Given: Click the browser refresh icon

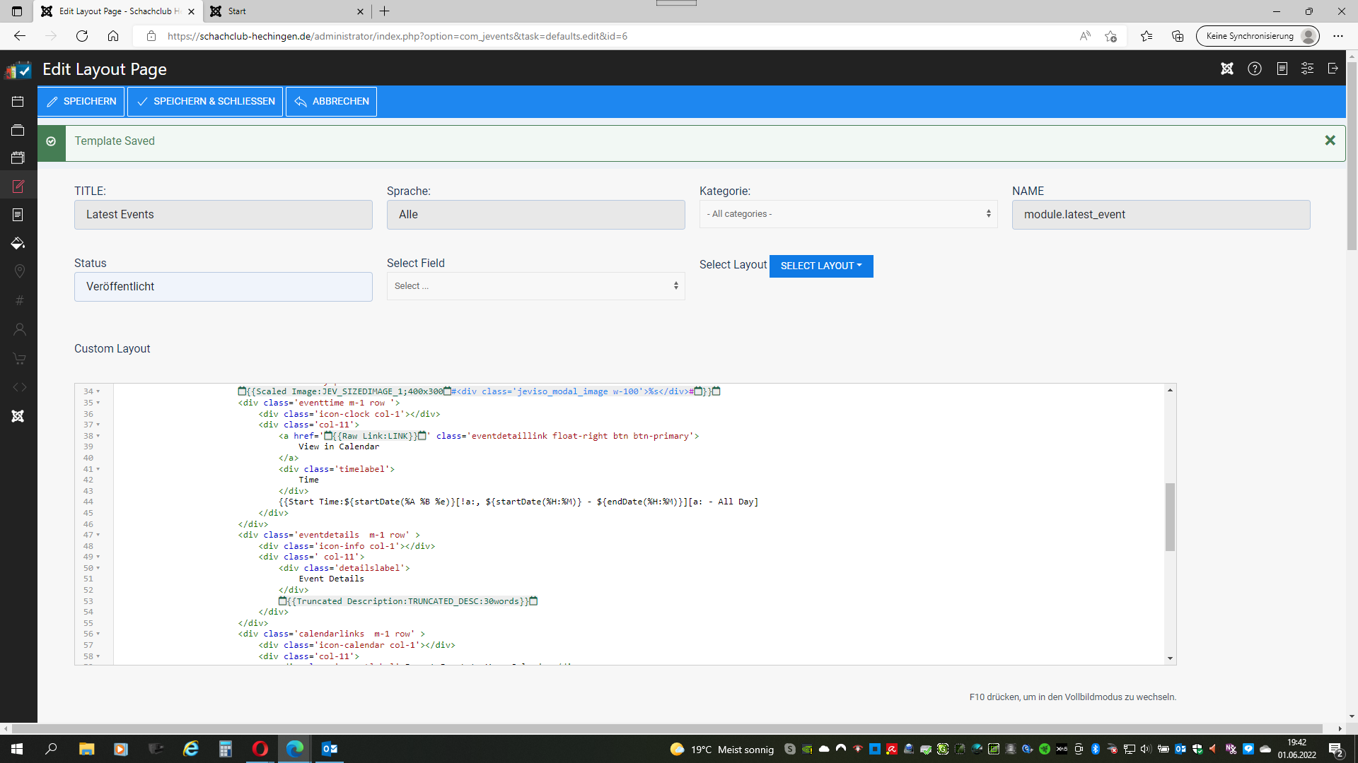Looking at the screenshot, I should pos(82,36).
